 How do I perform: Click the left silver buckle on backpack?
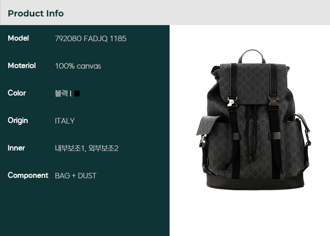tap(232, 102)
